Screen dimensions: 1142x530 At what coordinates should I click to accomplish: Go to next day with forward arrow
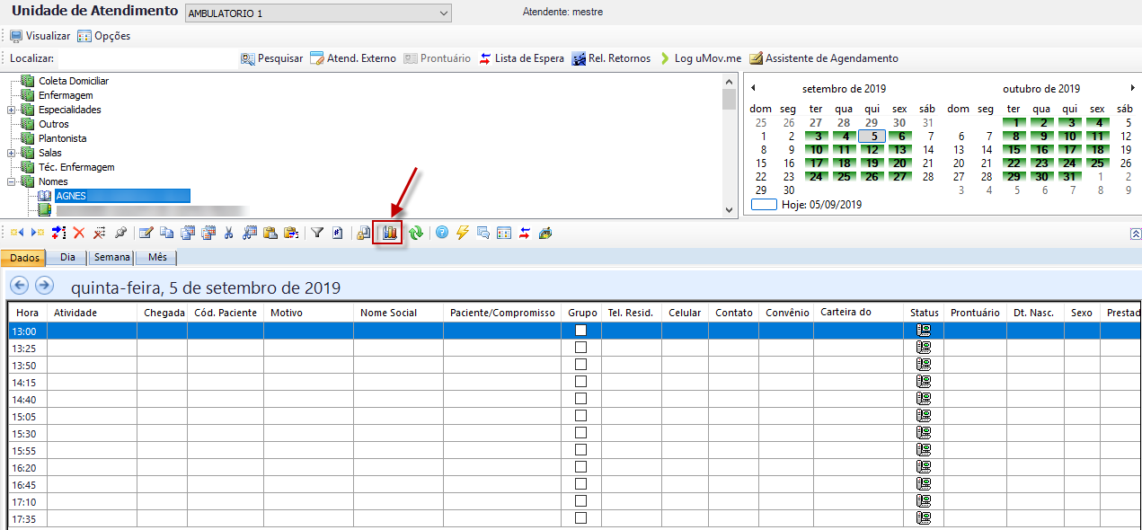(44, 286)
